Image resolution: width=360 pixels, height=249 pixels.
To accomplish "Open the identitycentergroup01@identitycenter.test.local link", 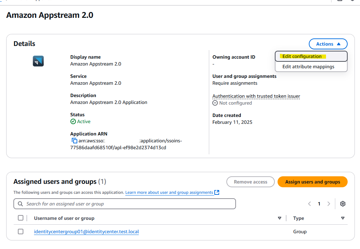I will coord(86,232).
